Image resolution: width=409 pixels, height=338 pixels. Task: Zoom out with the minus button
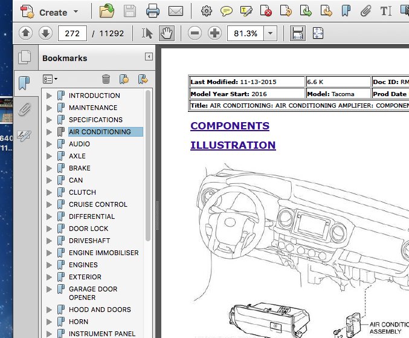[195, 33]
